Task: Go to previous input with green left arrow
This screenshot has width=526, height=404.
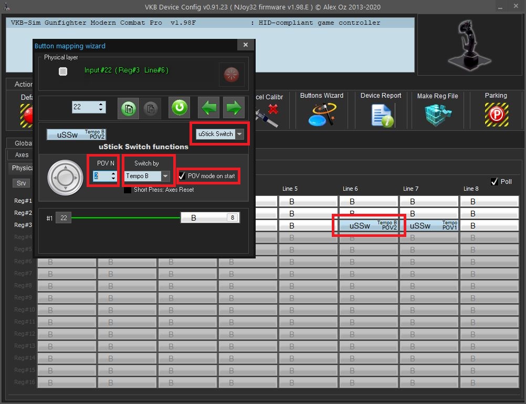Action: 208,108
